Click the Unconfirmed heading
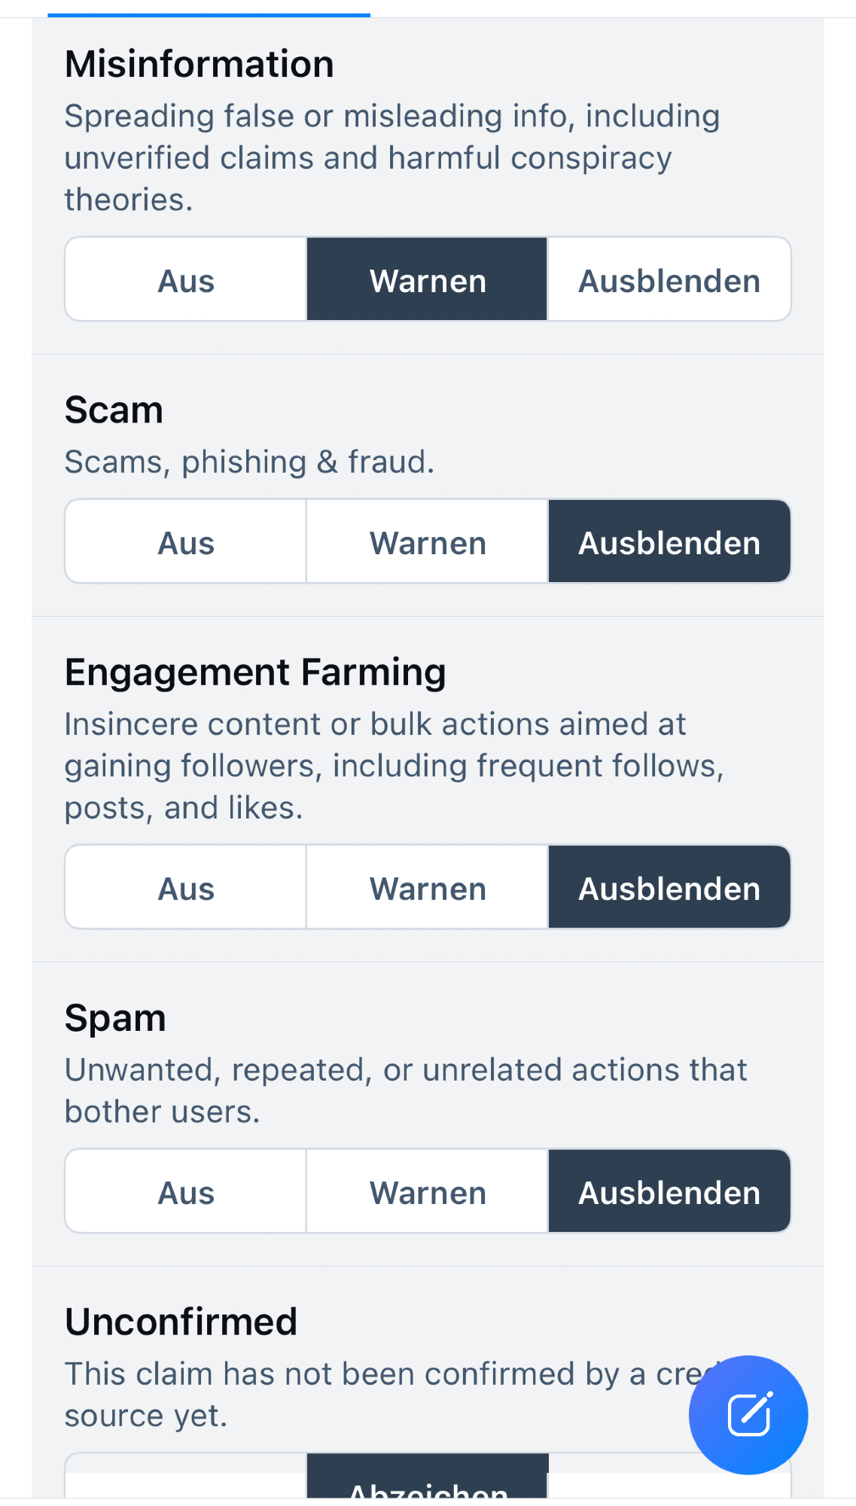 tap(181, 1322)
